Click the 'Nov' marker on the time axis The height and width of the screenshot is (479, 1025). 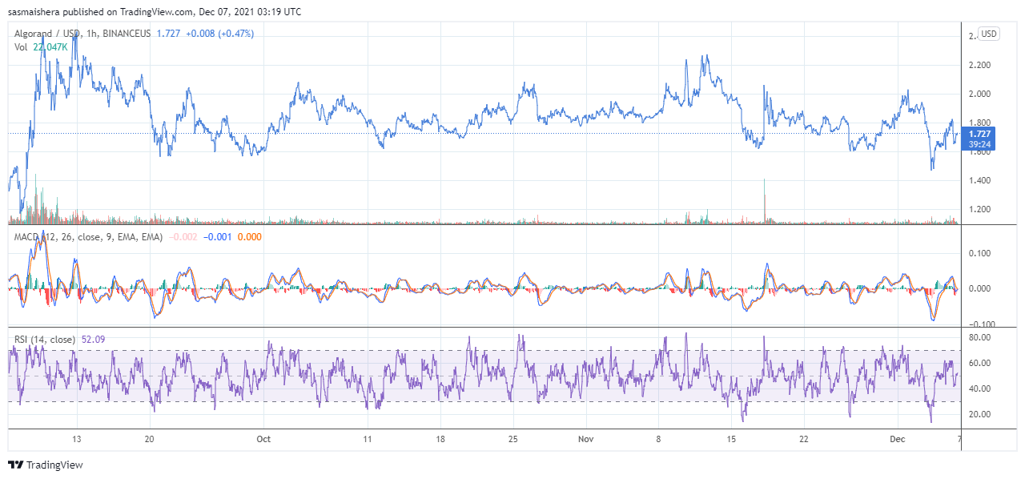(585, 439)
